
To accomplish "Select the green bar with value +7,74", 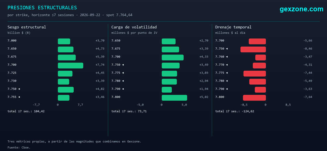I will pos(70,65).
